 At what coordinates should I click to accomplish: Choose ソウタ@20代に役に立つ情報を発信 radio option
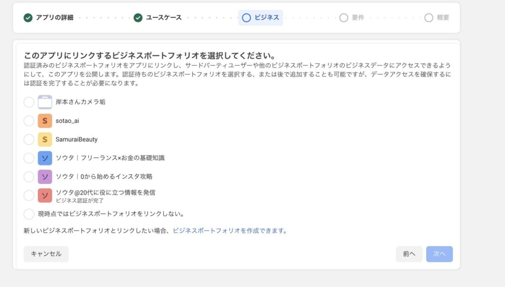(29, 195)
